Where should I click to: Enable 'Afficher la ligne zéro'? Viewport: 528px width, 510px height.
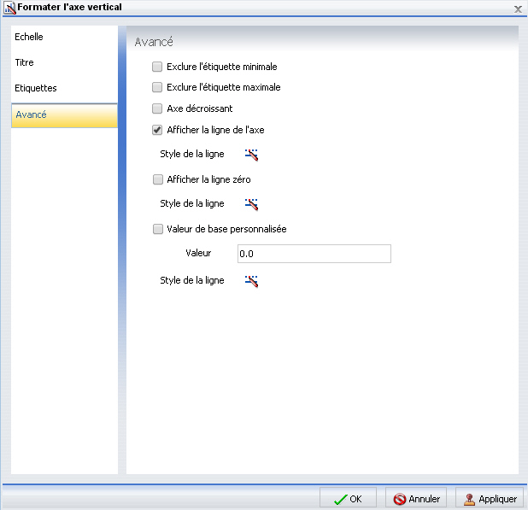coord(157,179)
